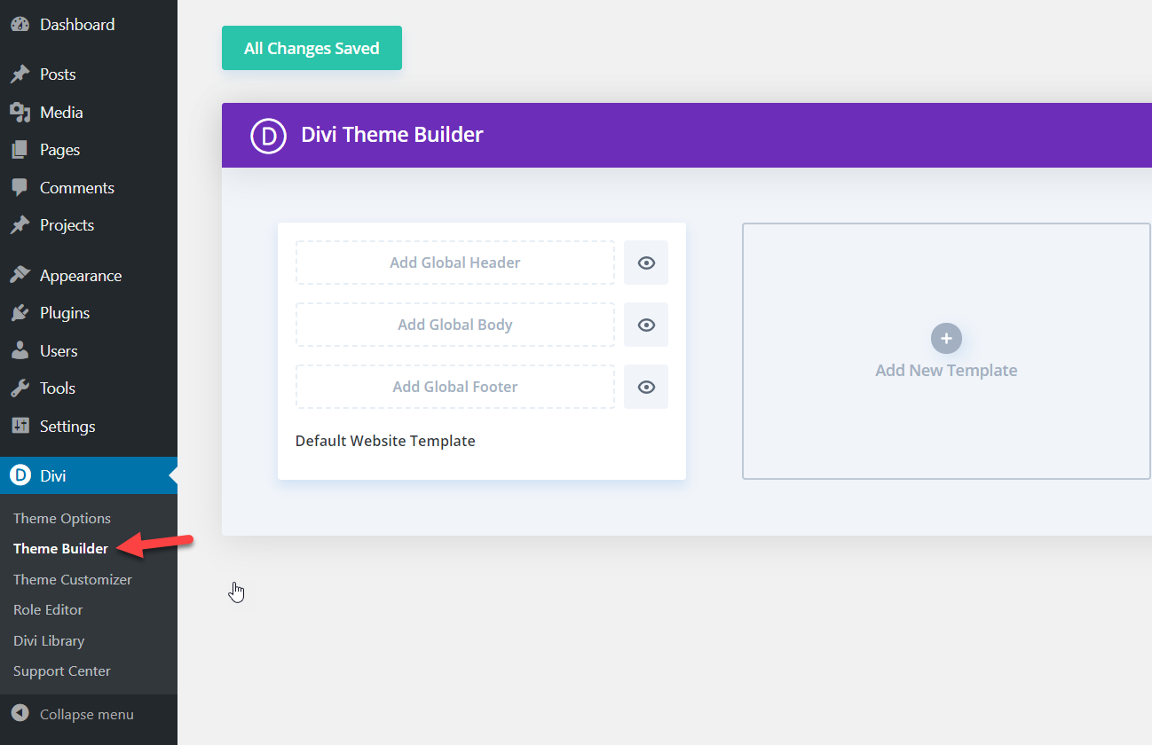Click Add Global Footer area
This screenshot has height=745, width=1152.
click(x=455, y=387)
